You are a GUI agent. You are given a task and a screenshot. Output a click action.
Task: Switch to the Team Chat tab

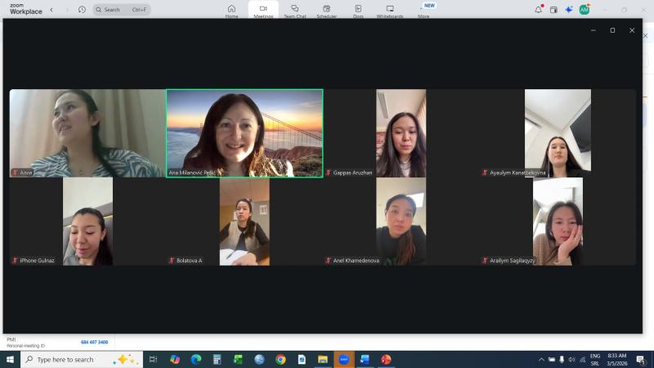pos(294,11)
